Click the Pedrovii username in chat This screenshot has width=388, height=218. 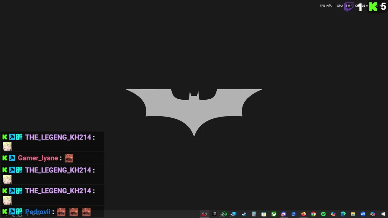(38, 212)
